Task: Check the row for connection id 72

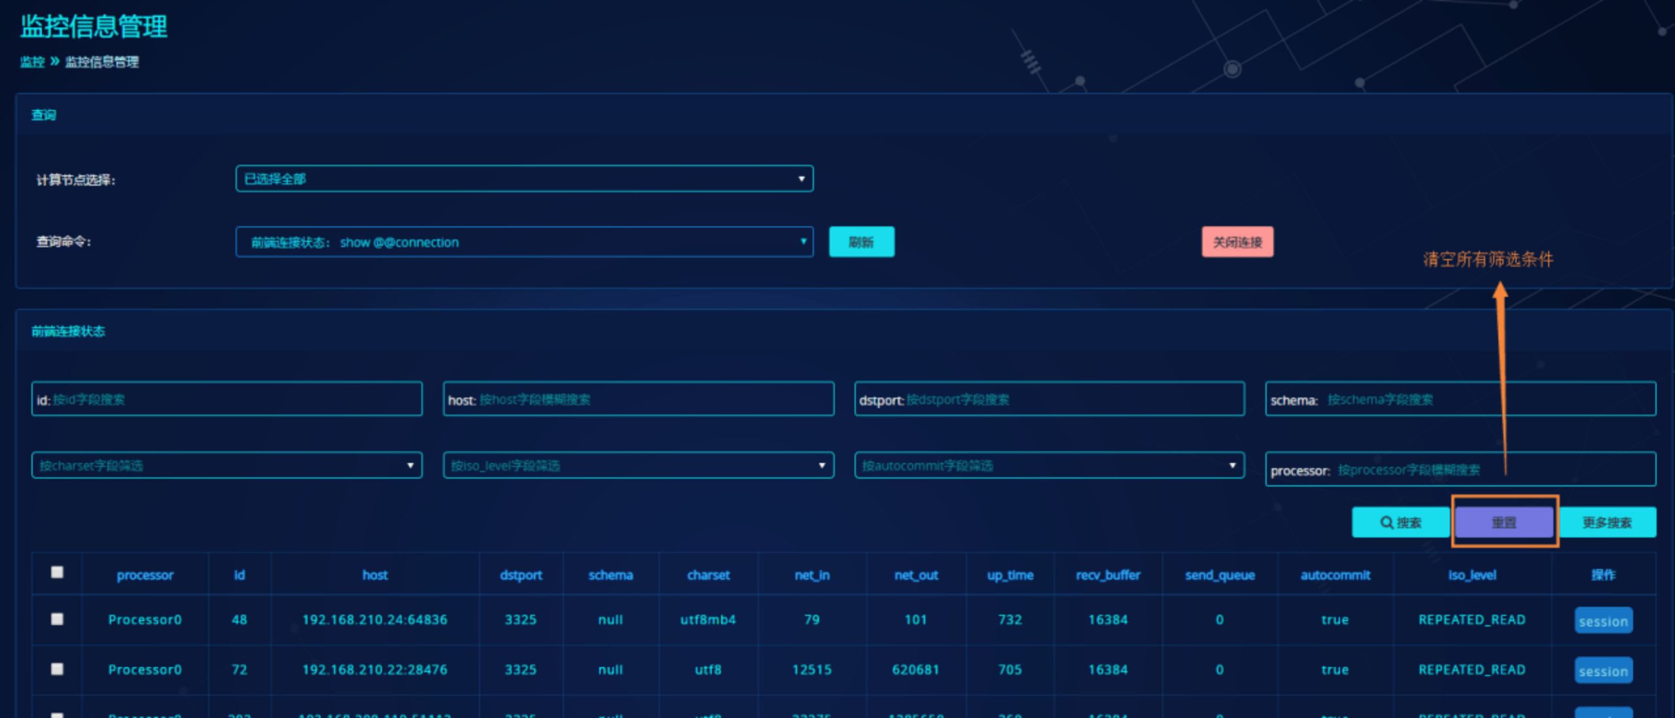Action: click(58, 669)
